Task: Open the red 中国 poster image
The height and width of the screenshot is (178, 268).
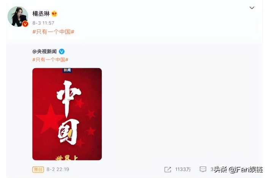Action: pos(67,114)
